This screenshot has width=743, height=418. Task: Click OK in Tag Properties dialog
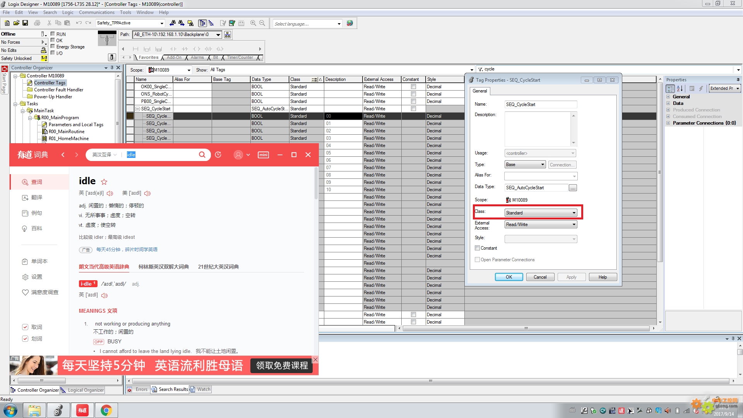tap(509, 277)
